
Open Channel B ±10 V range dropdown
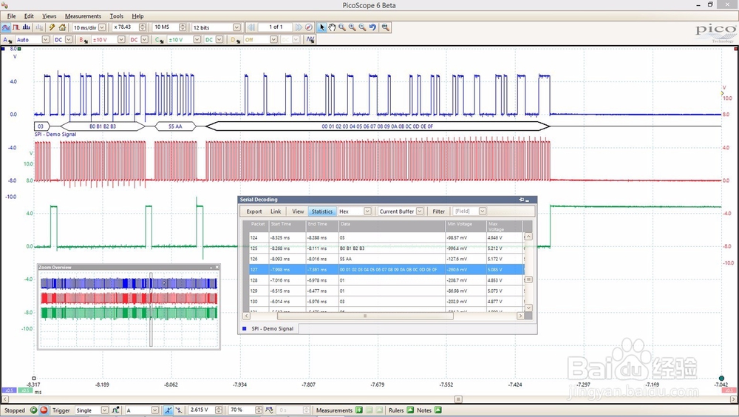pyautogui.click(x=121, y=40)
